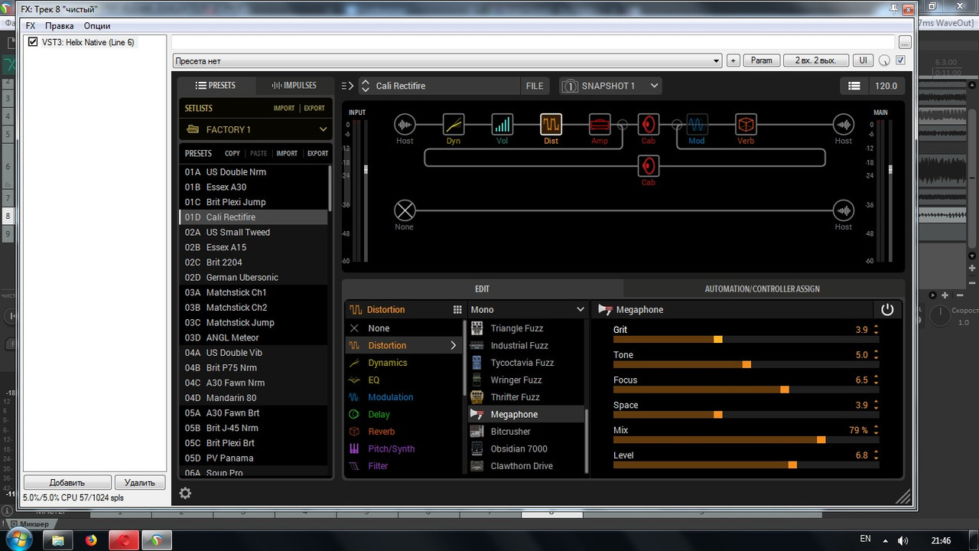Adjust the Mix value stepper arrows
Screen dimensions: 979x551
click(876, 430)
